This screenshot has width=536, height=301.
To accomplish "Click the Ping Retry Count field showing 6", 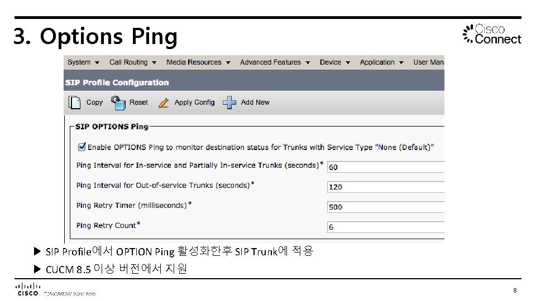I will [x=386, y=227].
